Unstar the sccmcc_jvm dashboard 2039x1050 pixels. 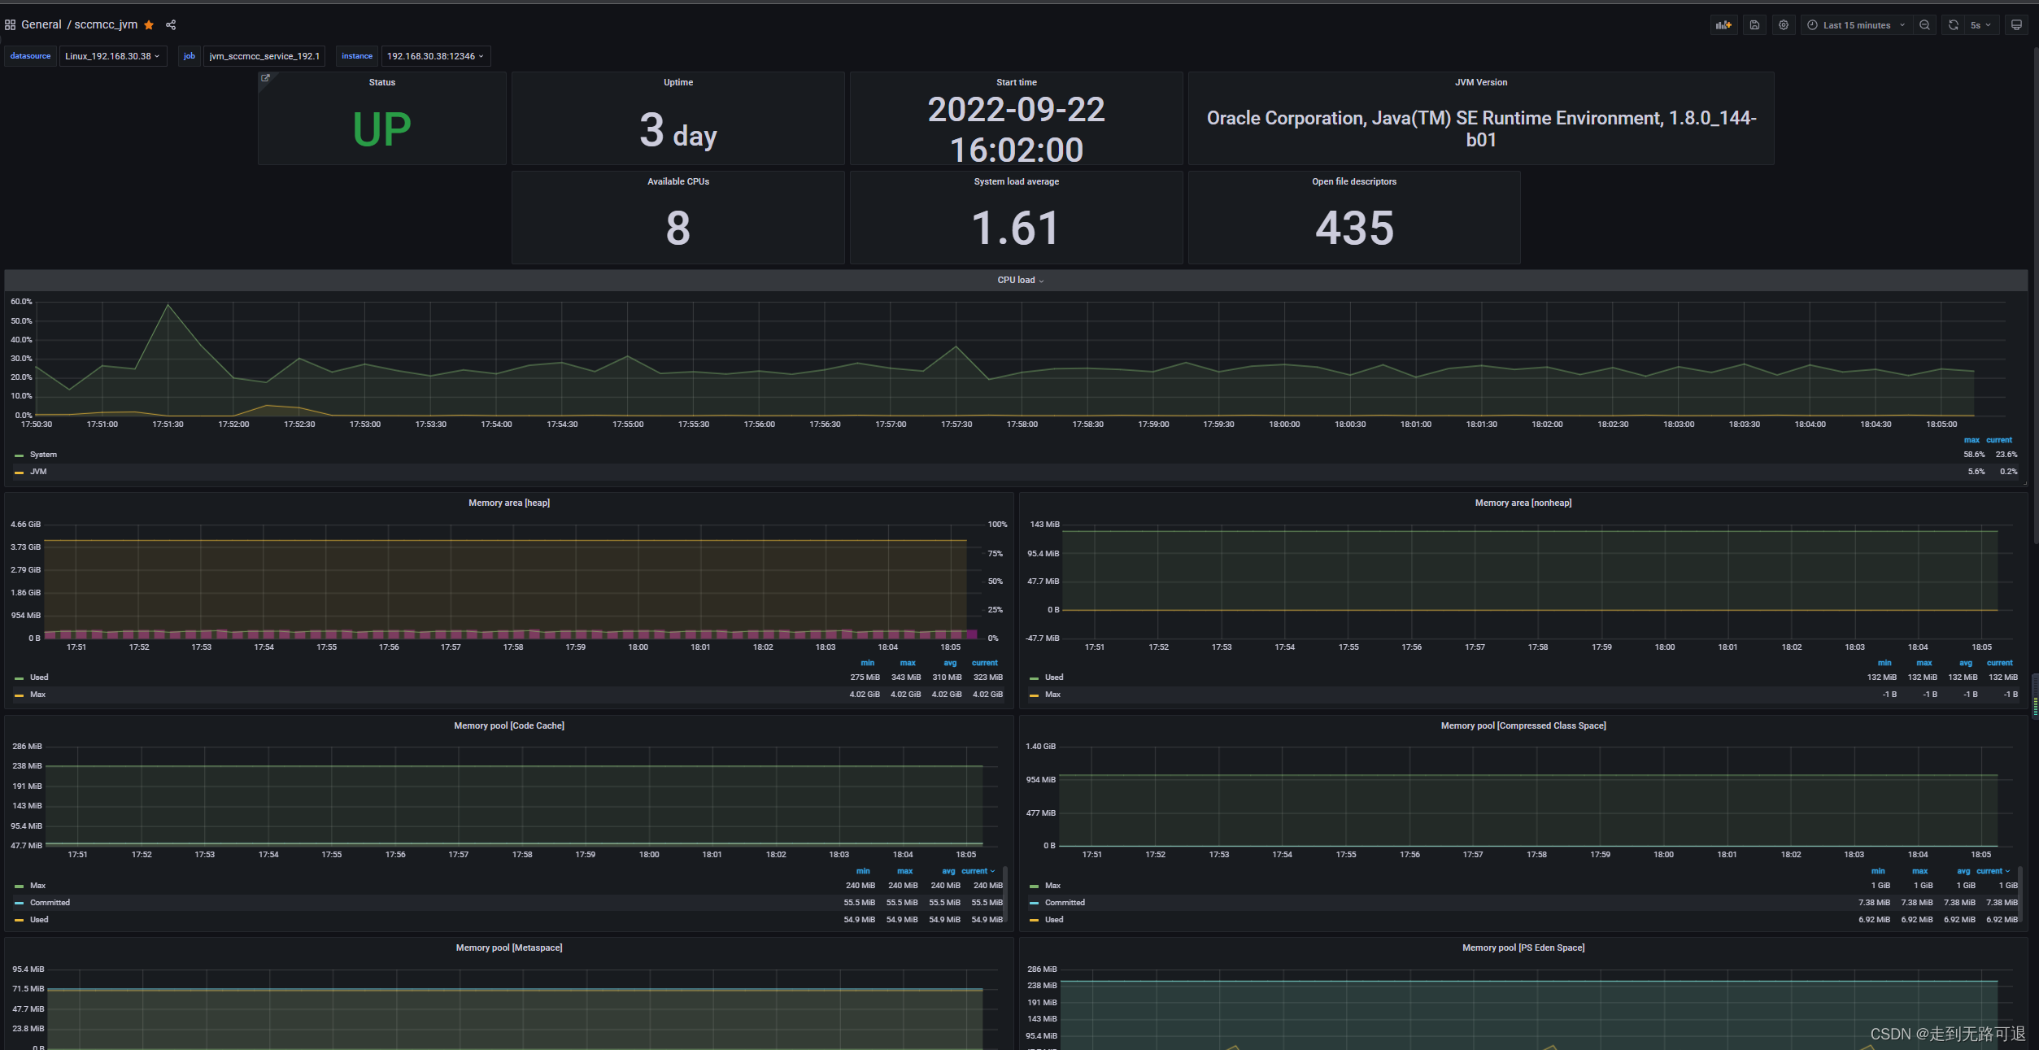149,25
